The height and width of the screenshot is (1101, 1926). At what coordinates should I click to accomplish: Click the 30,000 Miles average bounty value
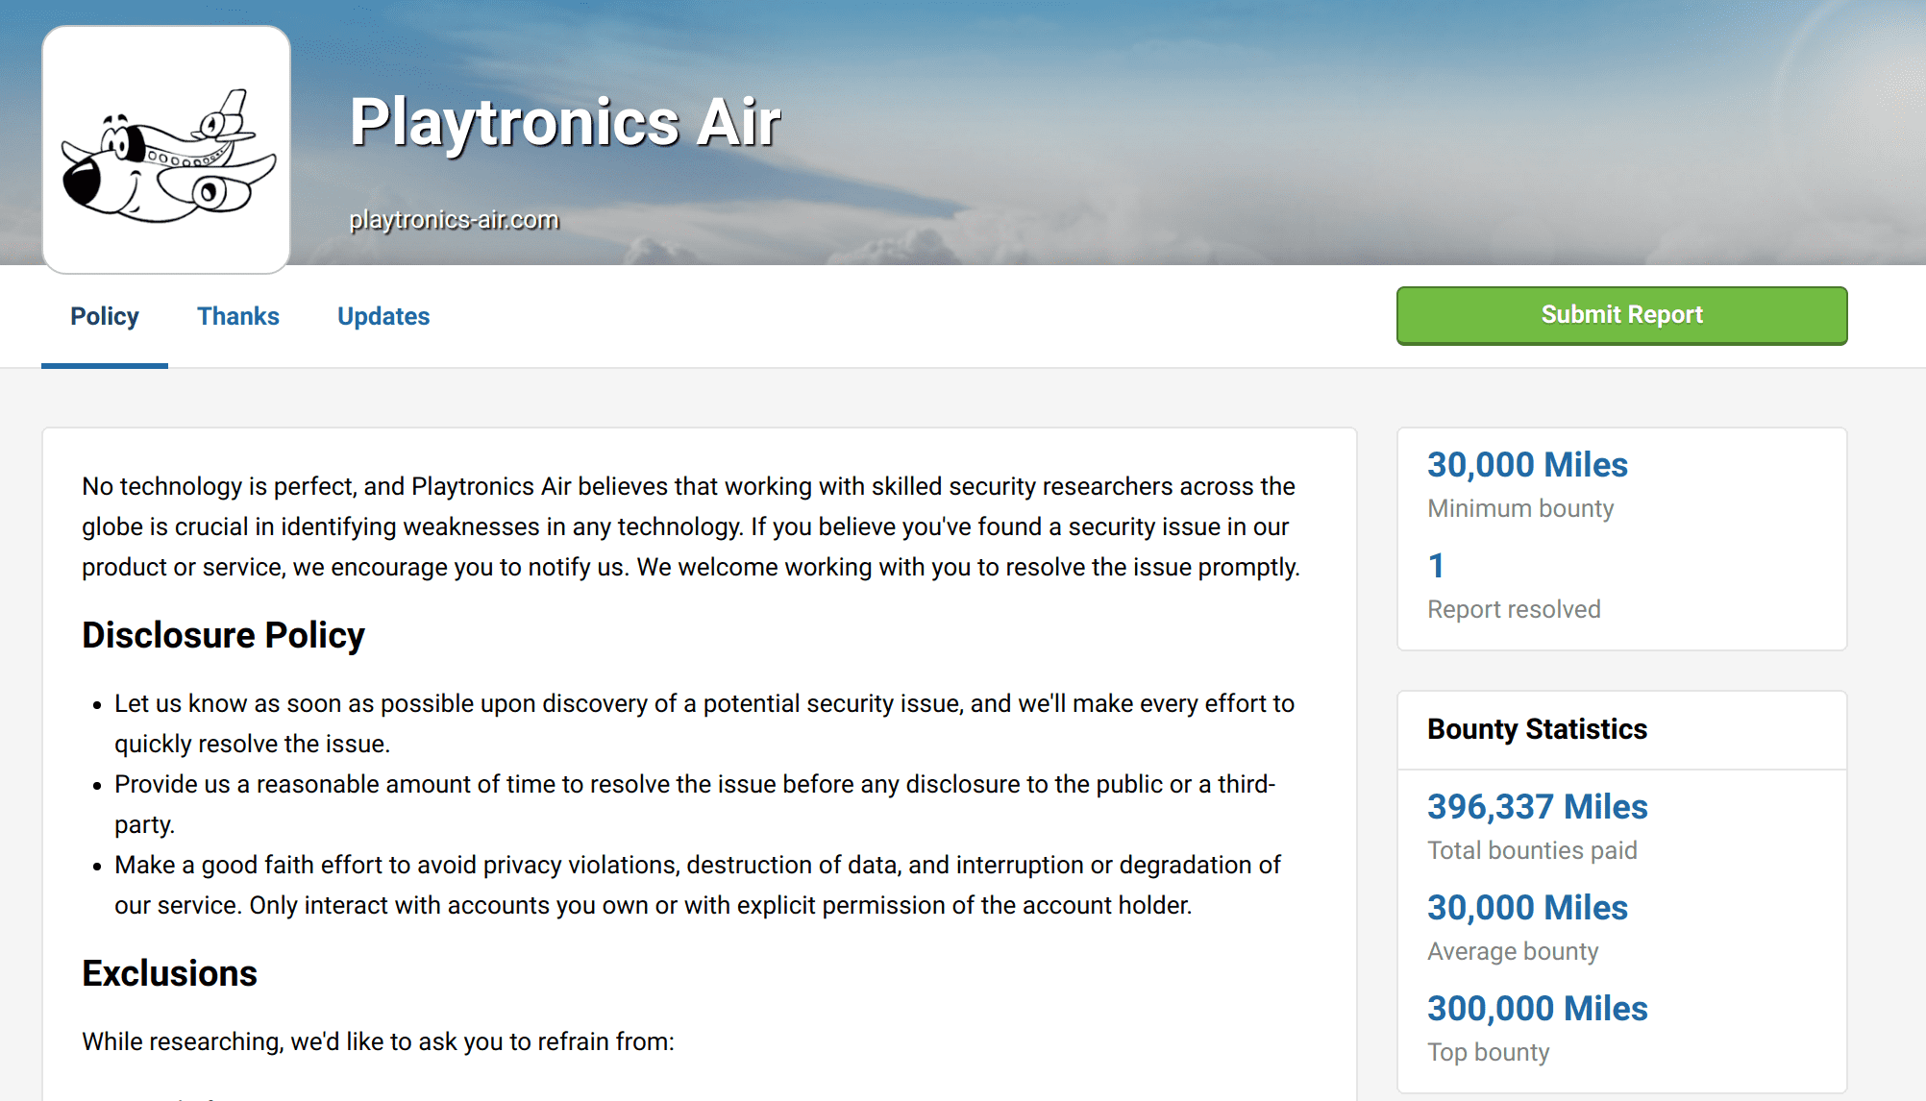1527,908
